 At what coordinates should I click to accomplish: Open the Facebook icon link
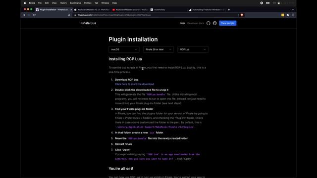pyautogui.click(x=214, y=23)
